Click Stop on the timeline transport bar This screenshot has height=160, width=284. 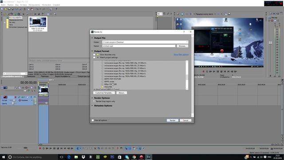(x=58, y=148)
